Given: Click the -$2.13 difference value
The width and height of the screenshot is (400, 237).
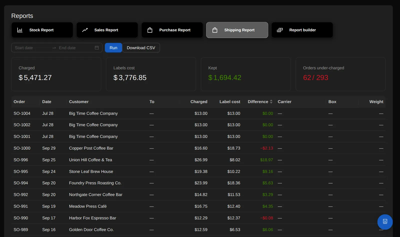Looking at the screenshot, I should tap(266, 148).
